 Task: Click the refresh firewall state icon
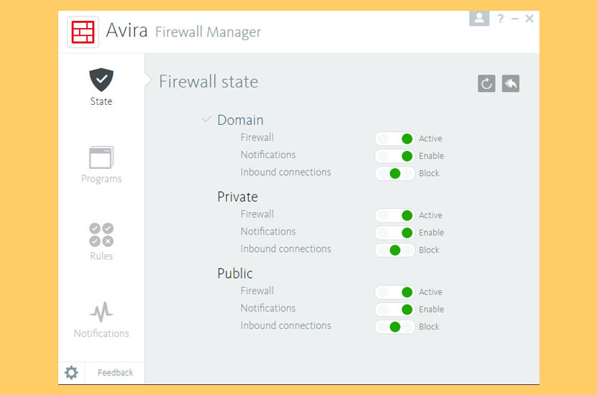[x=486, y=84]
